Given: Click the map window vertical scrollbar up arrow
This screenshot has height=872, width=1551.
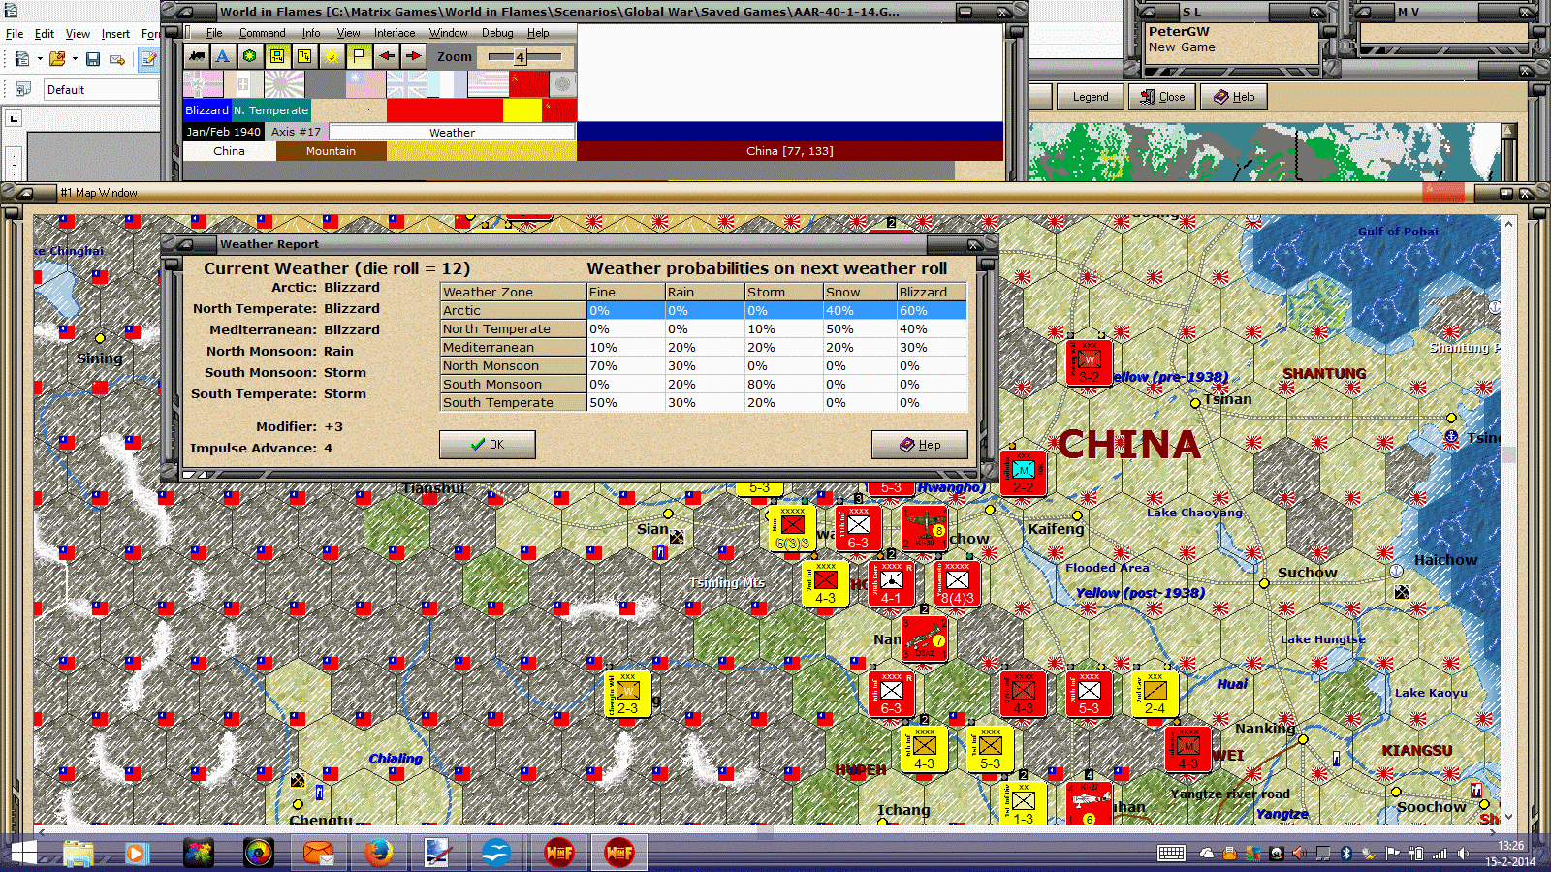Looking at the screenshot, I should pos(1508,223).
